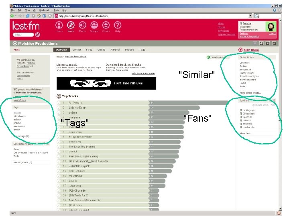Image resolution: width=289 pixels, height=216 pixels.
Task: Click the search magnifier icon under the logo
Action: pos(38,34)
